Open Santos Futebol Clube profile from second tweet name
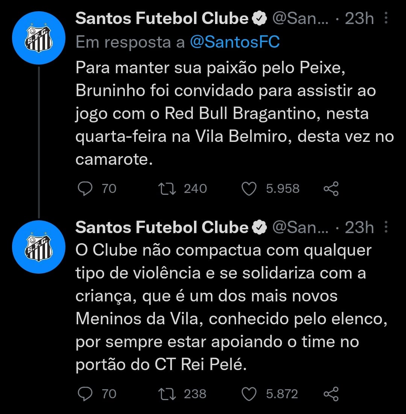This screenshot has width=406, height=414. pos(162,227)
